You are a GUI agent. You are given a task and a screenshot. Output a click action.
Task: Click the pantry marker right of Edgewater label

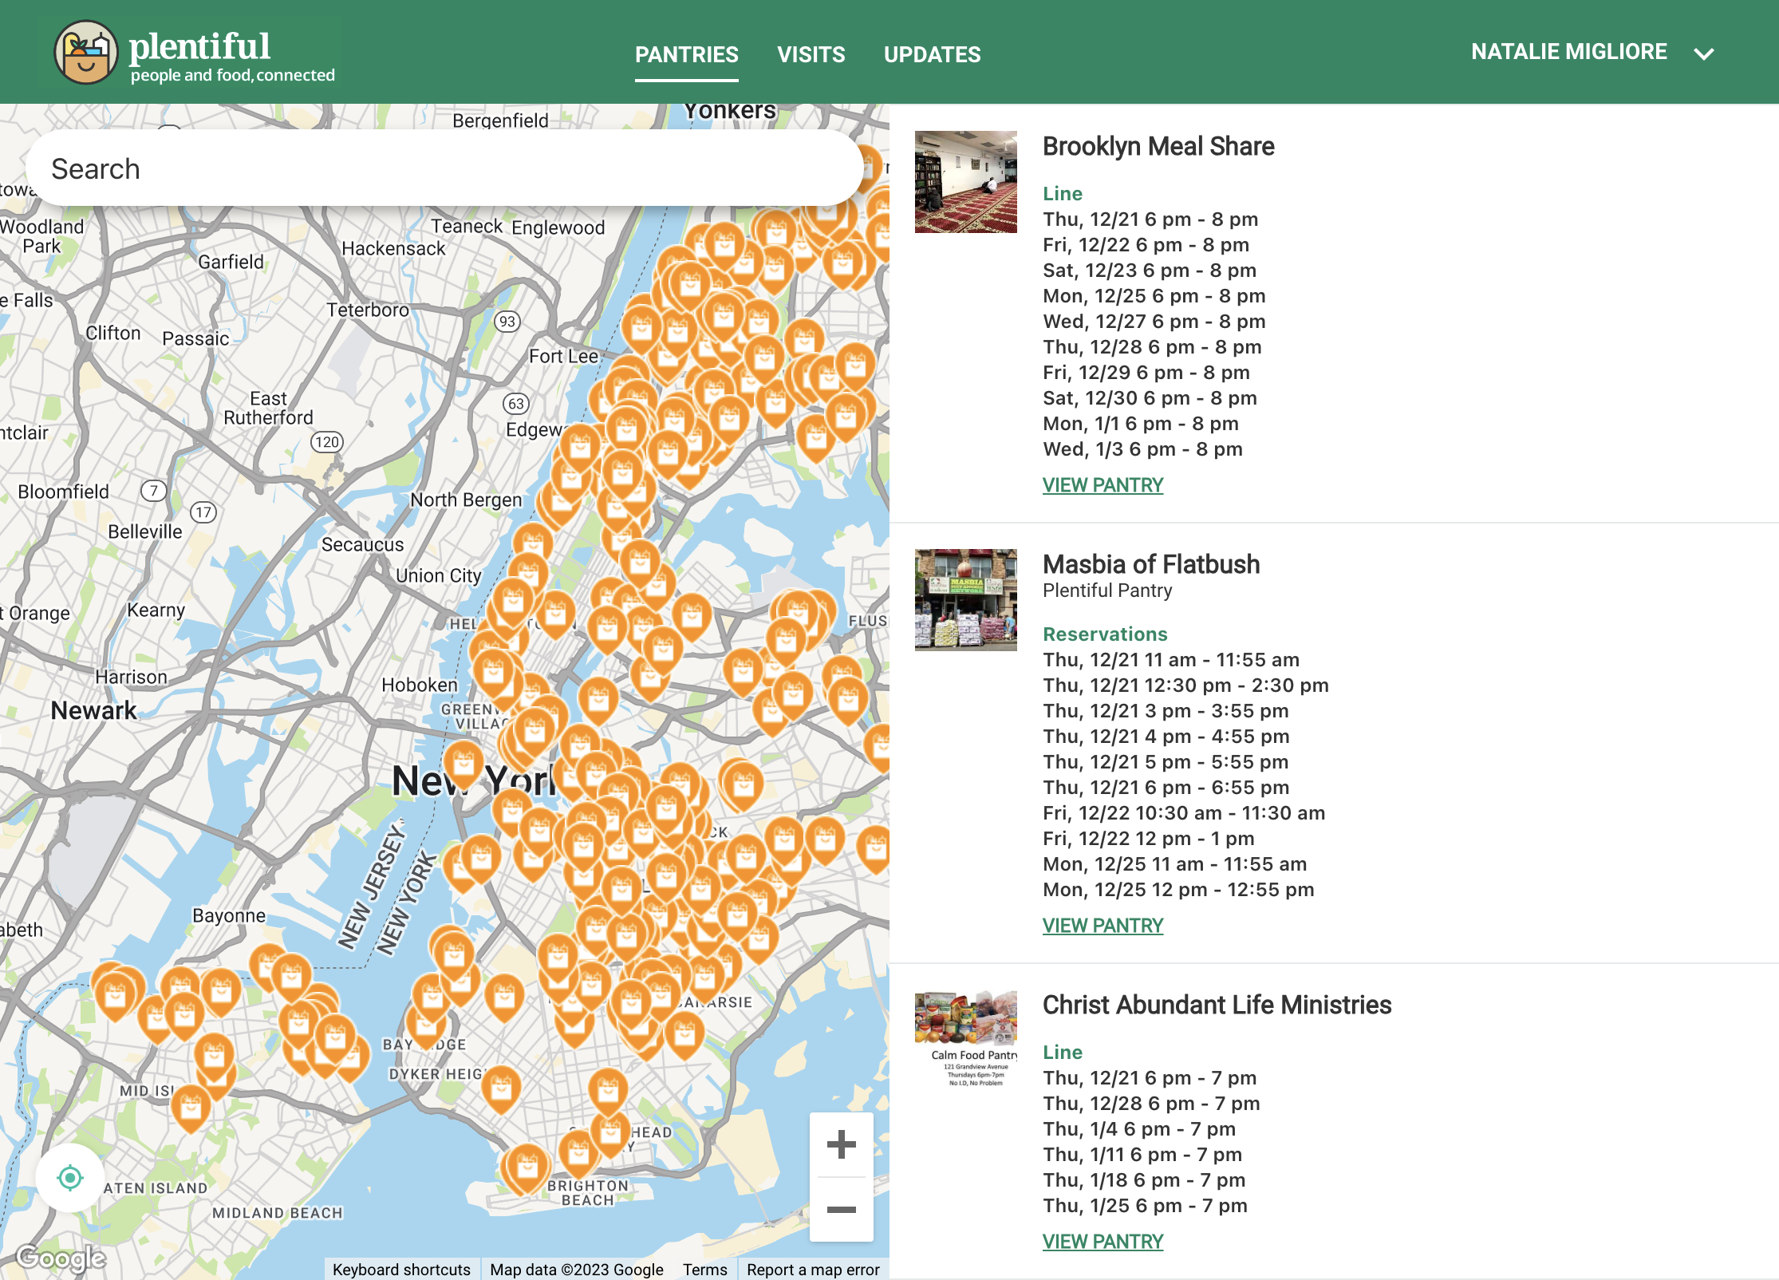tap(580, 448)
